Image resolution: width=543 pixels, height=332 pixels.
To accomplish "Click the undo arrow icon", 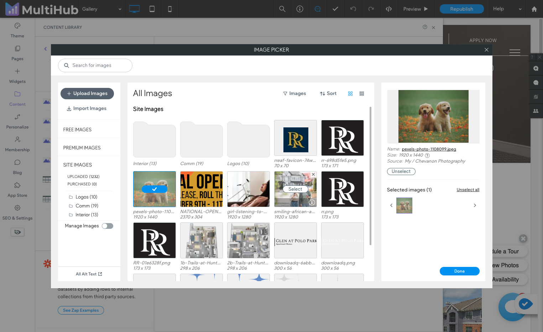I will [x=353, y=9].
